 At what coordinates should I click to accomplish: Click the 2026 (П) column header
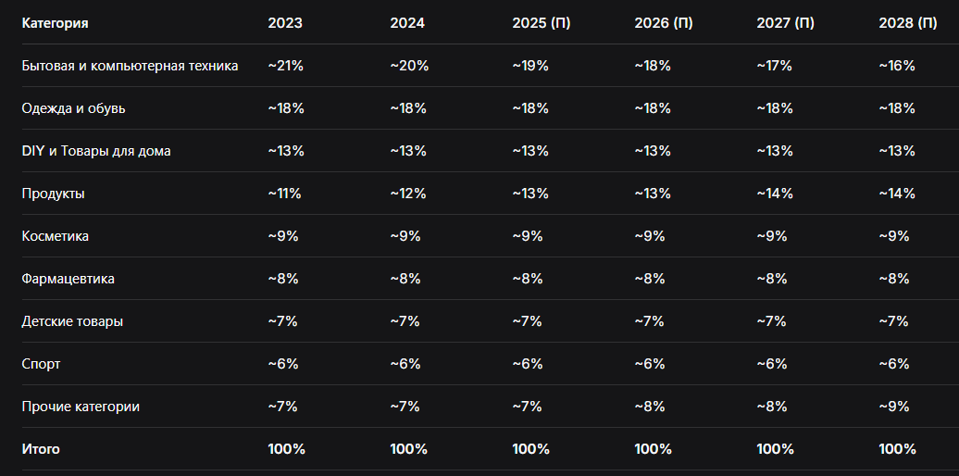pos(664,23)
